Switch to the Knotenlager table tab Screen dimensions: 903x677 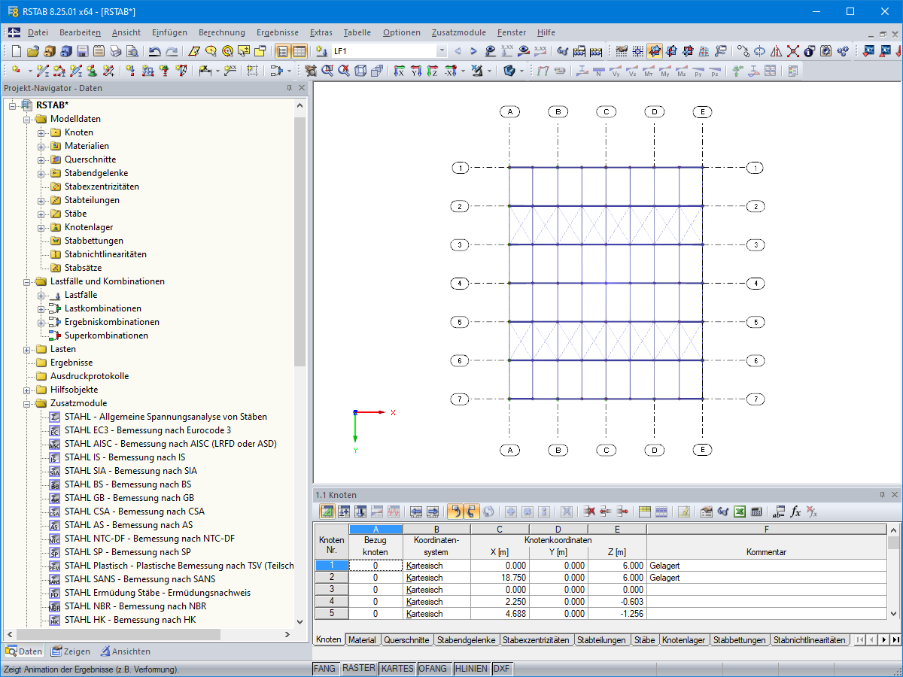tap(684, 640)
